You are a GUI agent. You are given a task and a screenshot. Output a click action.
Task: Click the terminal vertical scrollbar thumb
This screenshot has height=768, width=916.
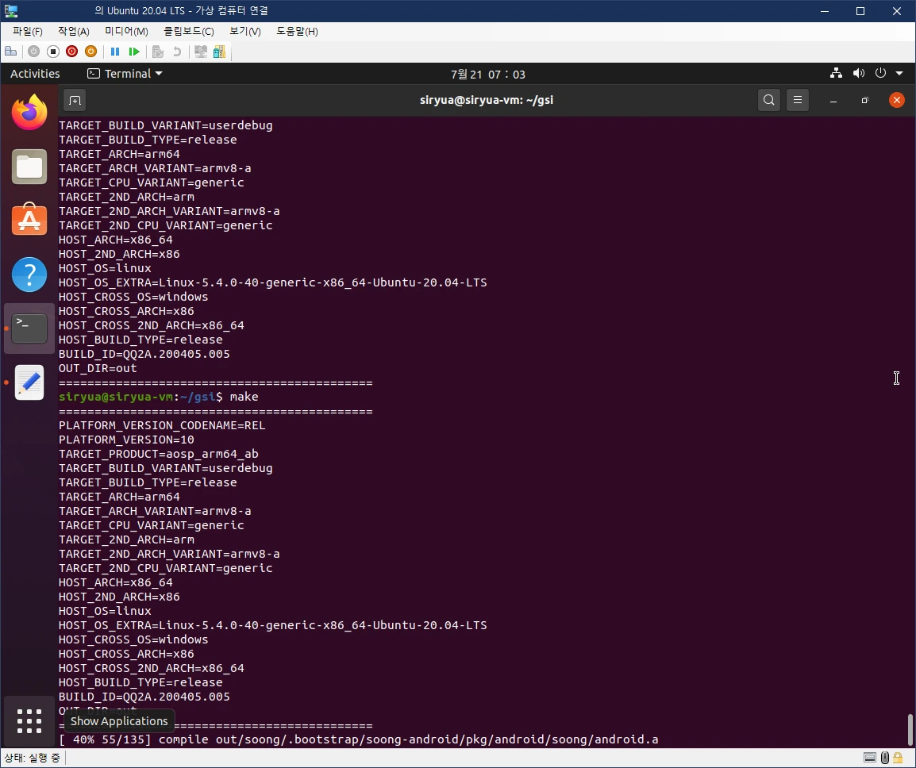coord(910,729)
